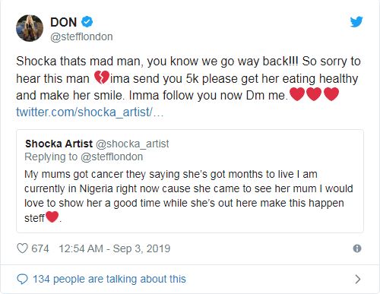Open the quoted tweet about mum

190,181
